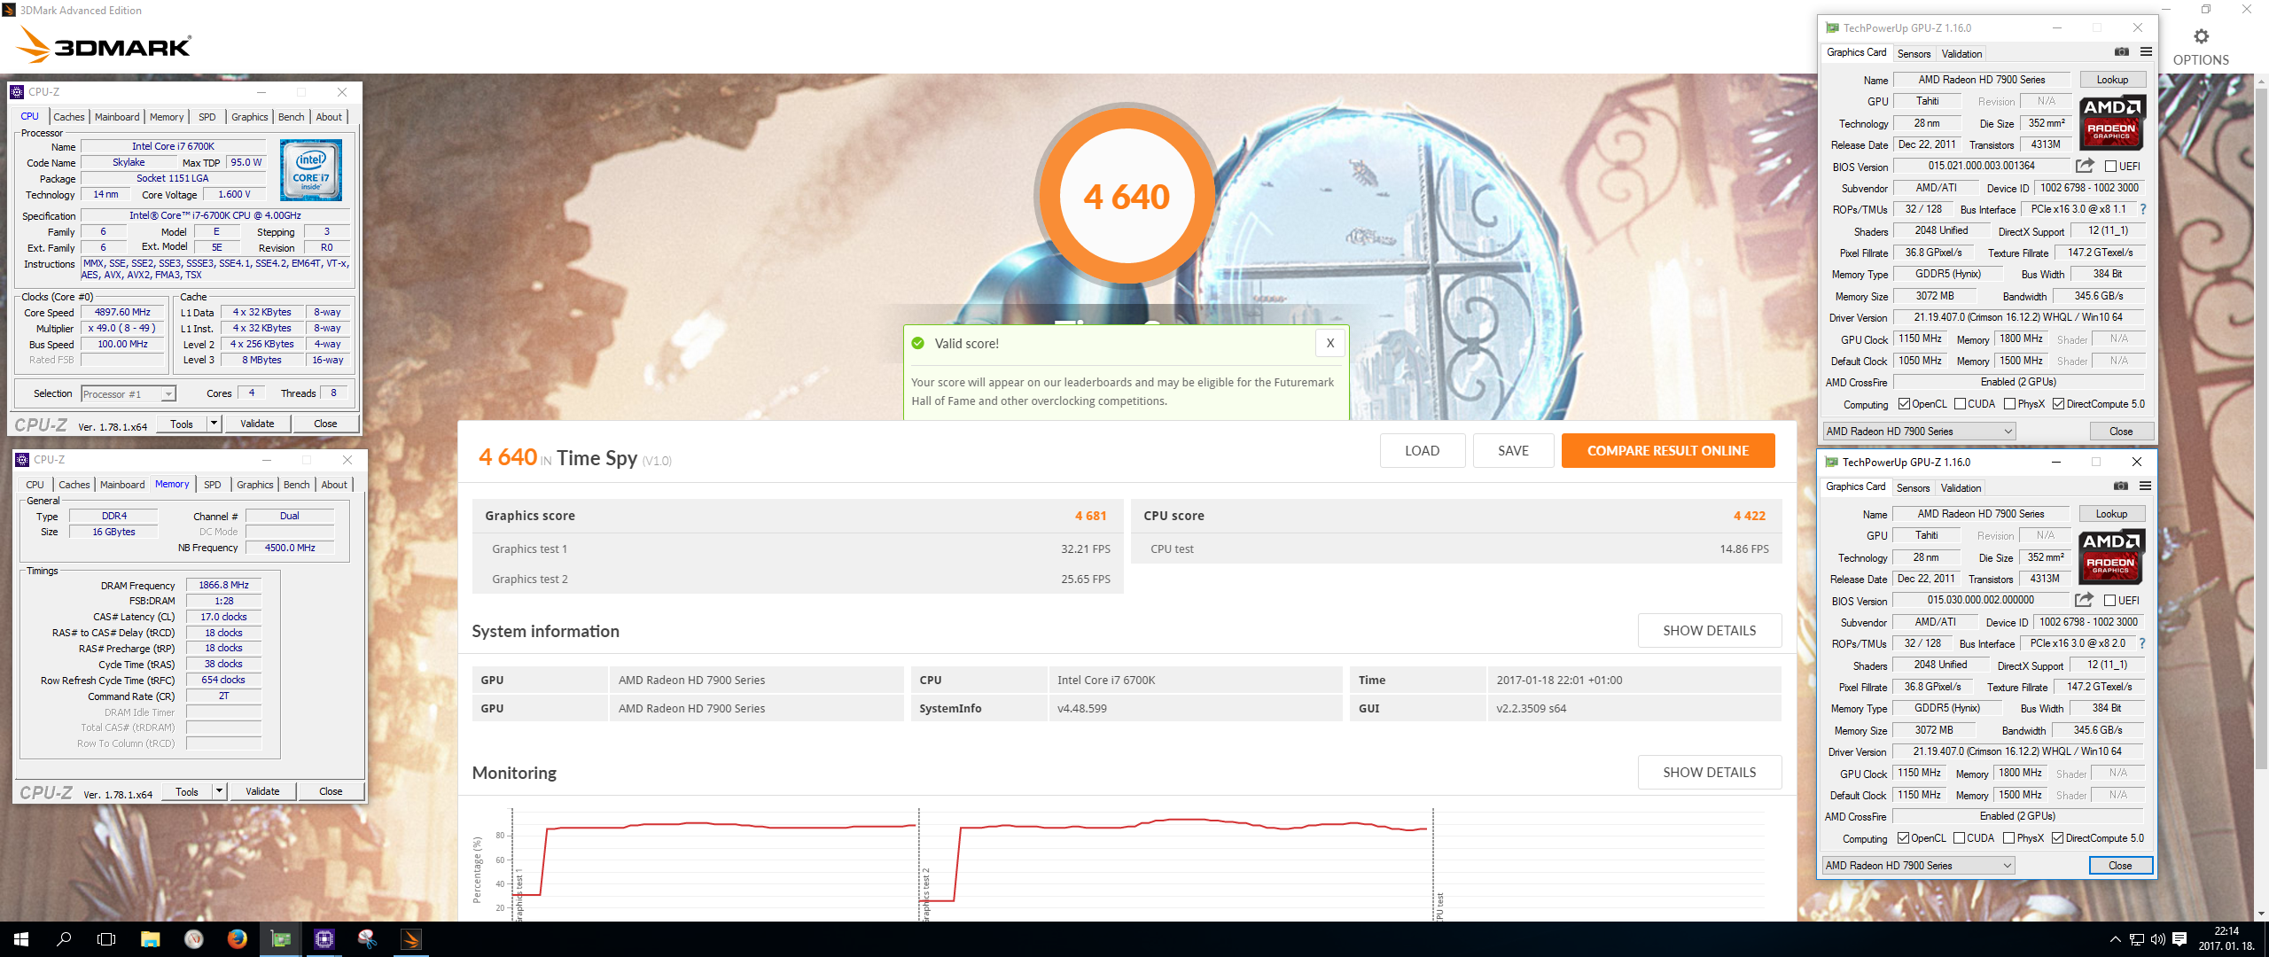Open GPU selector dropdown in upper GPU-Z
The width and height of the screenshot is (2269, 957).
[x=1919, y=432]
